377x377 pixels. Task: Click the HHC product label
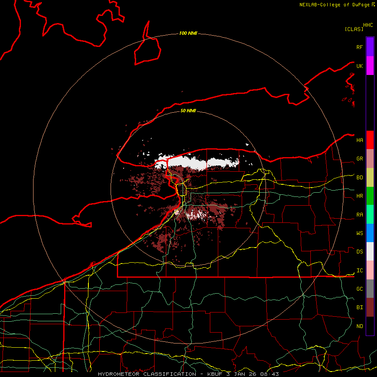coord(368,25)
